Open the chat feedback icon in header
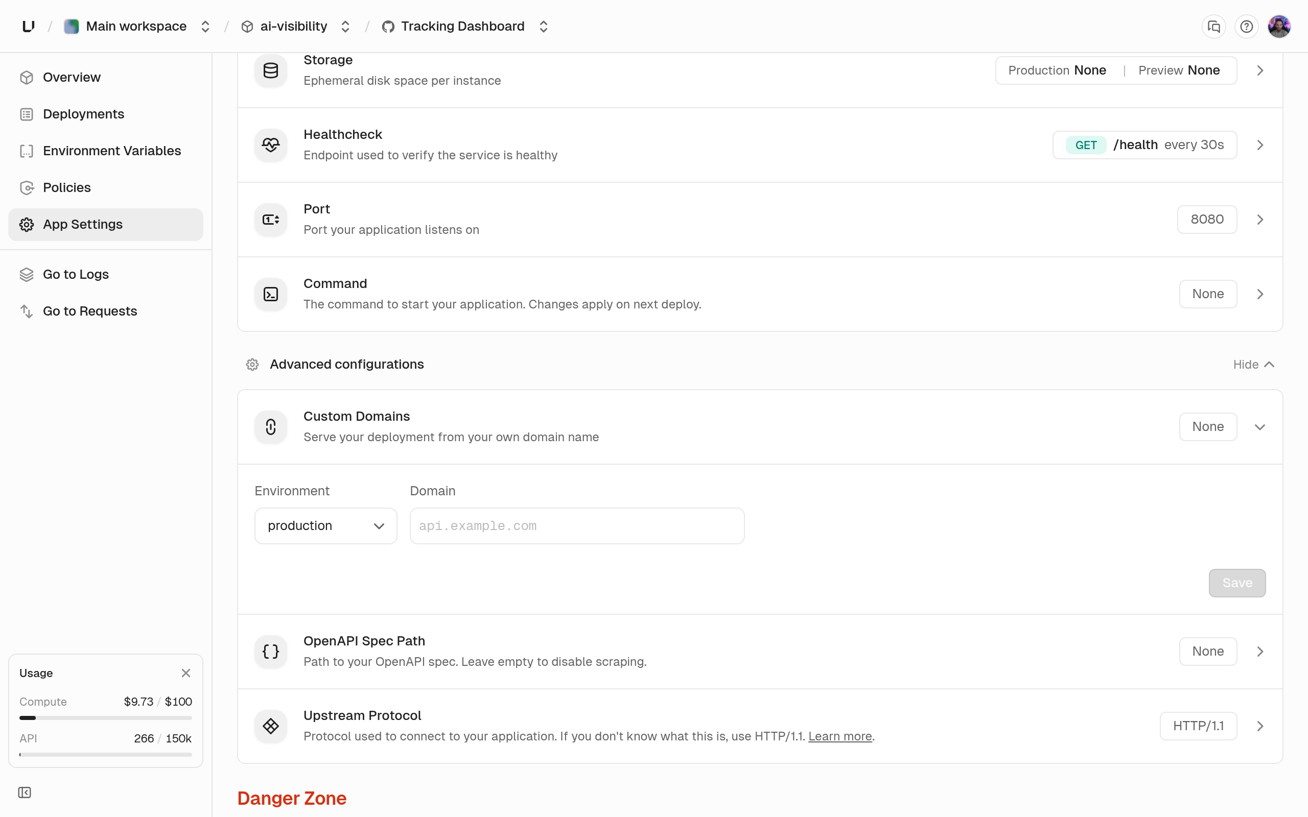Viewport: 1308px width, 817px height. coord(1214,27)
